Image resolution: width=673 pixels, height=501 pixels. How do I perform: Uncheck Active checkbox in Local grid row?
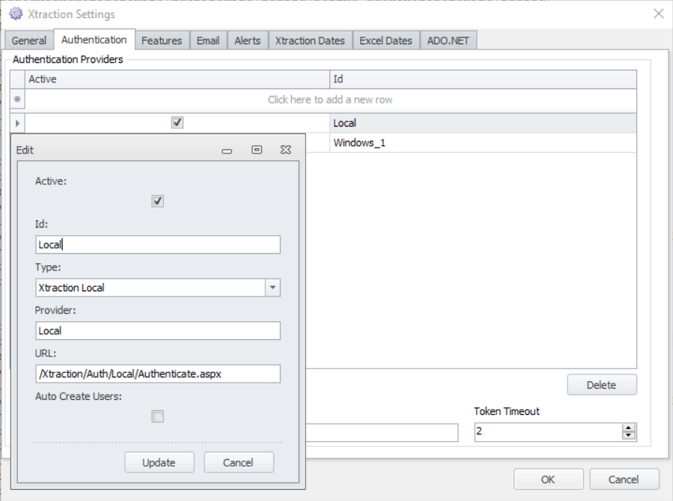177,123
